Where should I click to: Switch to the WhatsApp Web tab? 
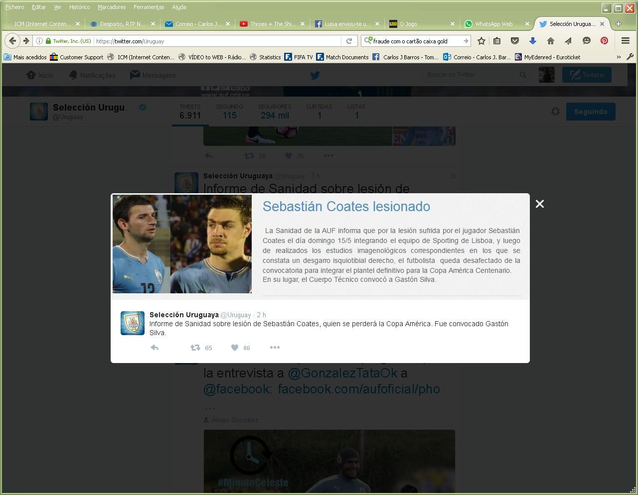[x=493, y=24]
